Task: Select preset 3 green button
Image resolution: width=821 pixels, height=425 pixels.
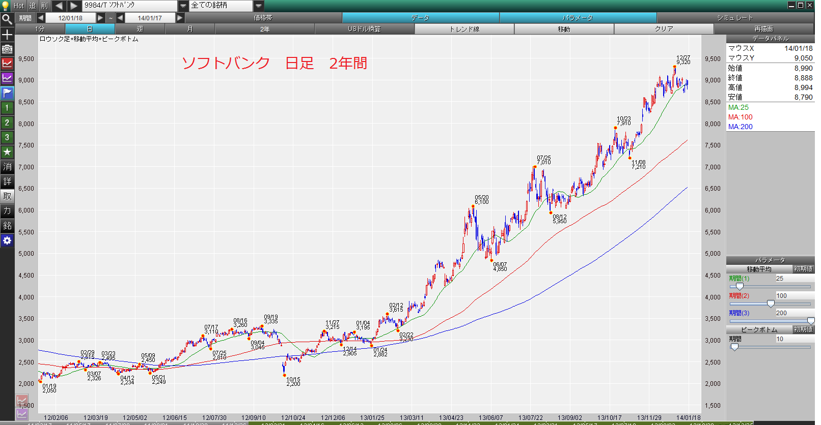Action: pos(7,137)
